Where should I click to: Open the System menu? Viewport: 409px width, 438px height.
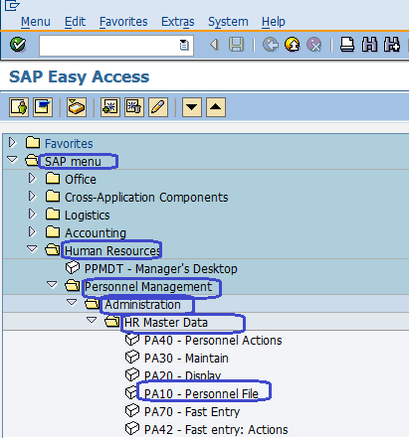[228, 22]
